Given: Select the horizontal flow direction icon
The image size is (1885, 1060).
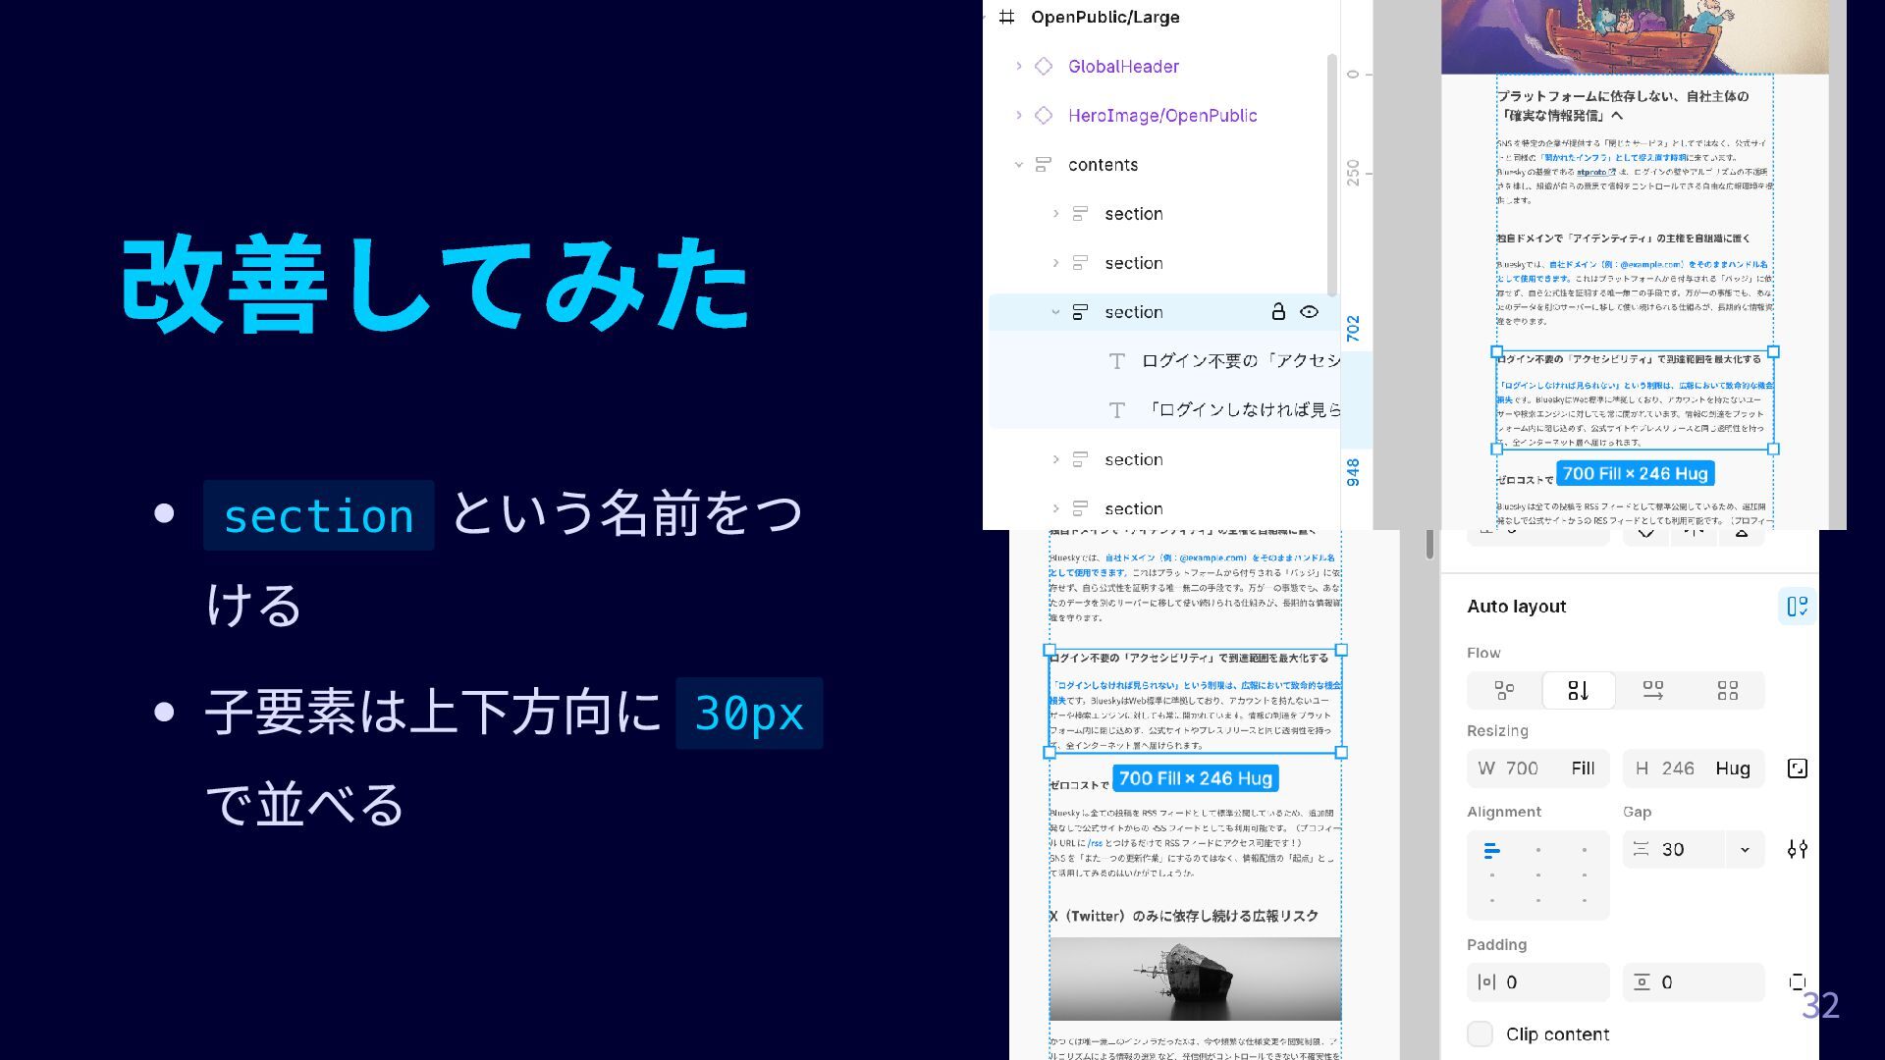Looking at the screenshot, I should click(x=1653, y=691).
